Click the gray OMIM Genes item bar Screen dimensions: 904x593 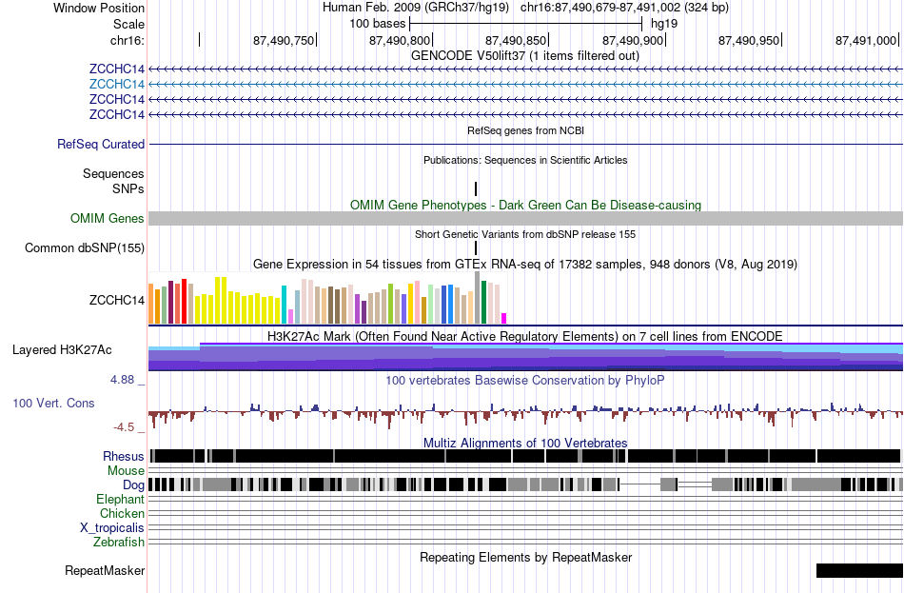click(526, 218)
